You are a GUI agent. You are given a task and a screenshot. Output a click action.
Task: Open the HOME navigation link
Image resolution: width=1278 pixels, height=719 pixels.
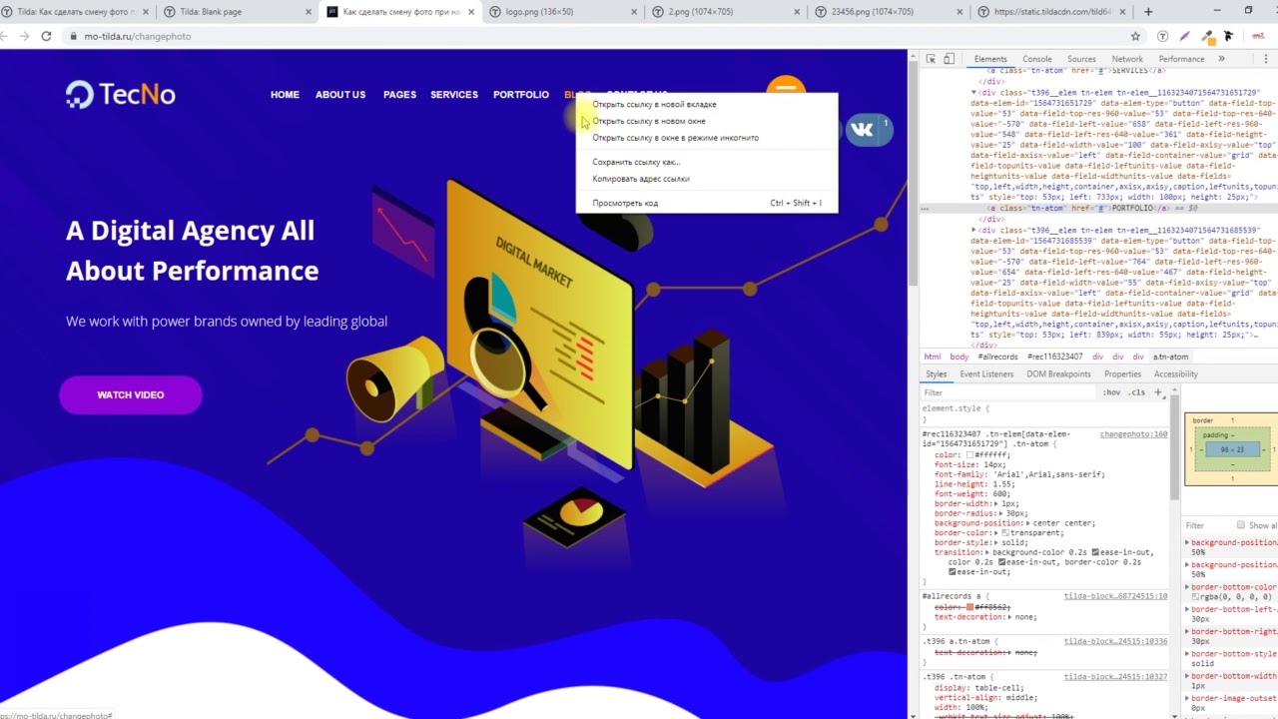point(285,95)
